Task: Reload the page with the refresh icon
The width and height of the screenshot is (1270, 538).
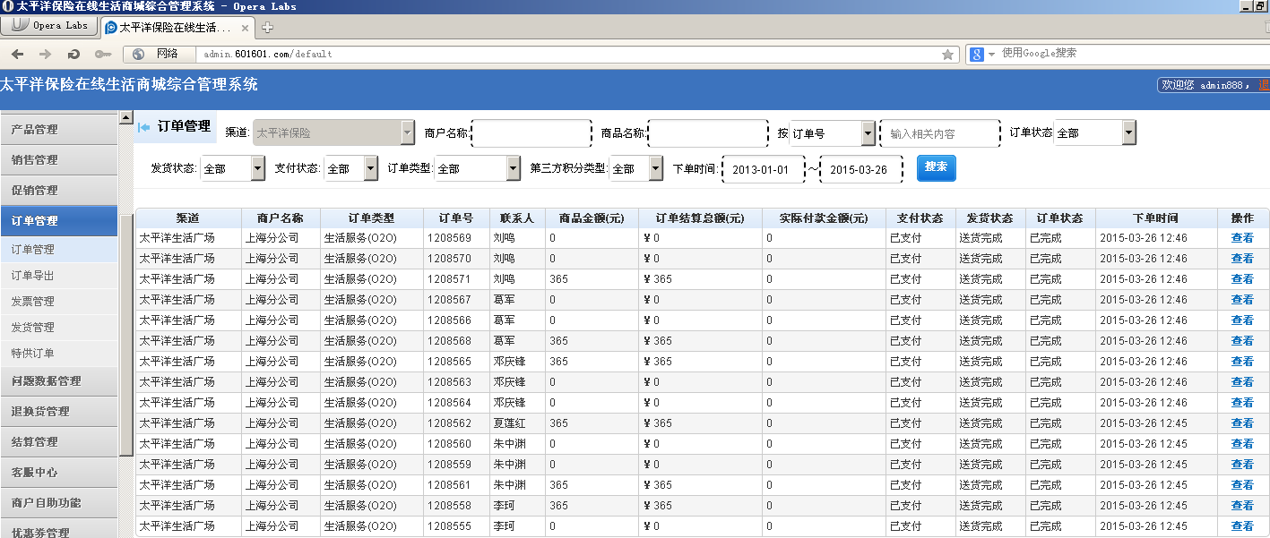Action: pyautogui.click(x=74, y=54)
